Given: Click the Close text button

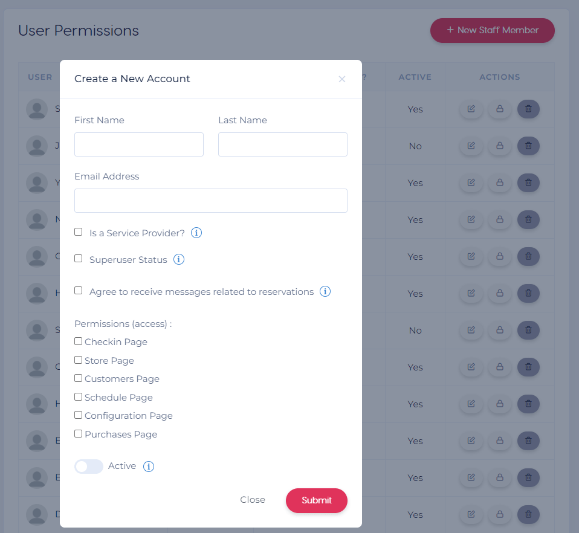Looking at the screenshot, I should pos(253,500).
